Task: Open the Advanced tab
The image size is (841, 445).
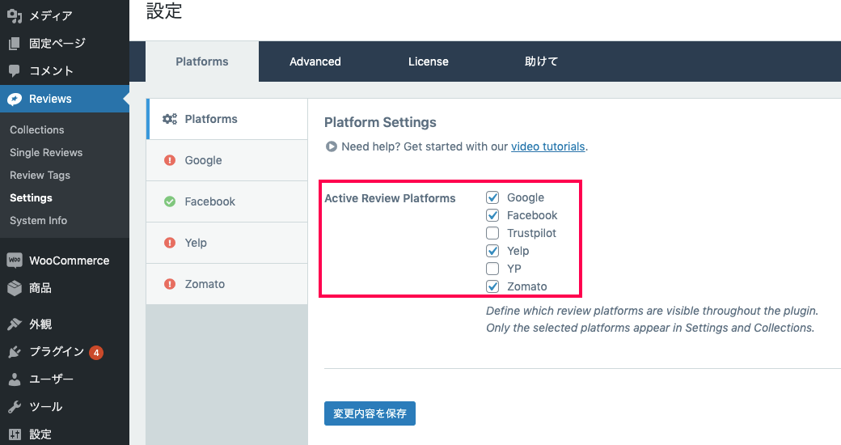Action: 315,61
